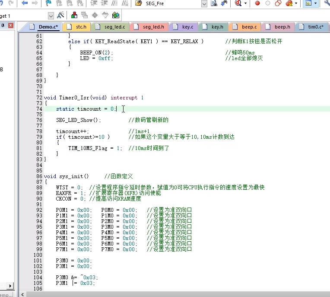This screenshot has width=330, height=297.
Task: Close the project panel with red X
Action: pos(10,26)
